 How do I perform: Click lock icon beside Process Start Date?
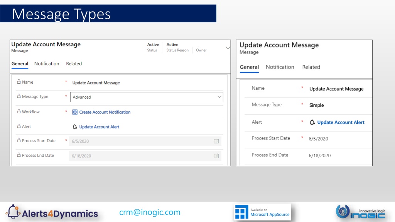(19, 140)
